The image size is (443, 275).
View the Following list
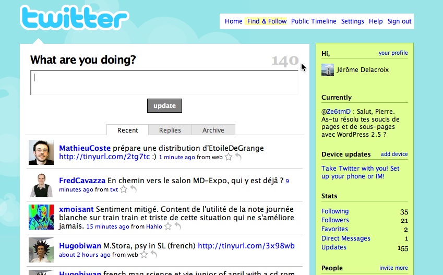point(335,211)
